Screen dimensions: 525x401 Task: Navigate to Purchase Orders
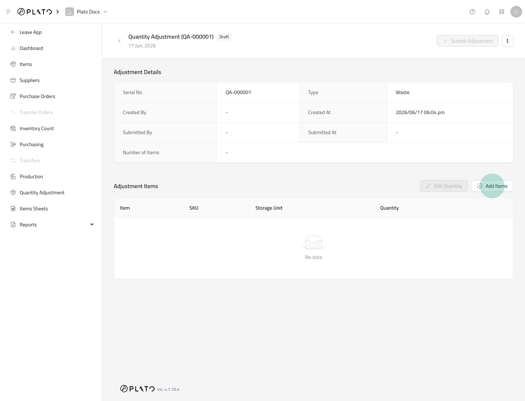click(38, 96)
